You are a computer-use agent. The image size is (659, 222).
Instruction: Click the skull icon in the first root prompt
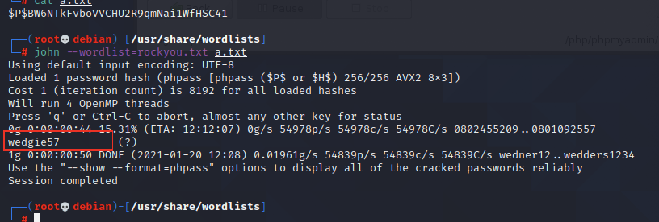(x=65, y=39)
